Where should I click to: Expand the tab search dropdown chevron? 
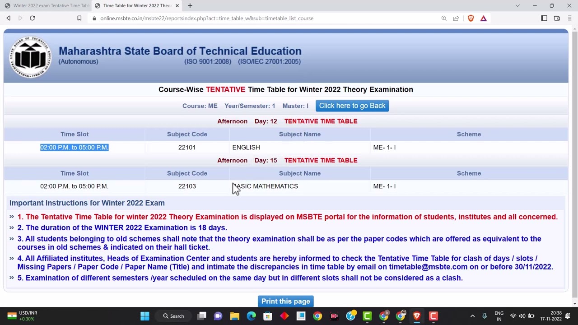tap(517, 5)
